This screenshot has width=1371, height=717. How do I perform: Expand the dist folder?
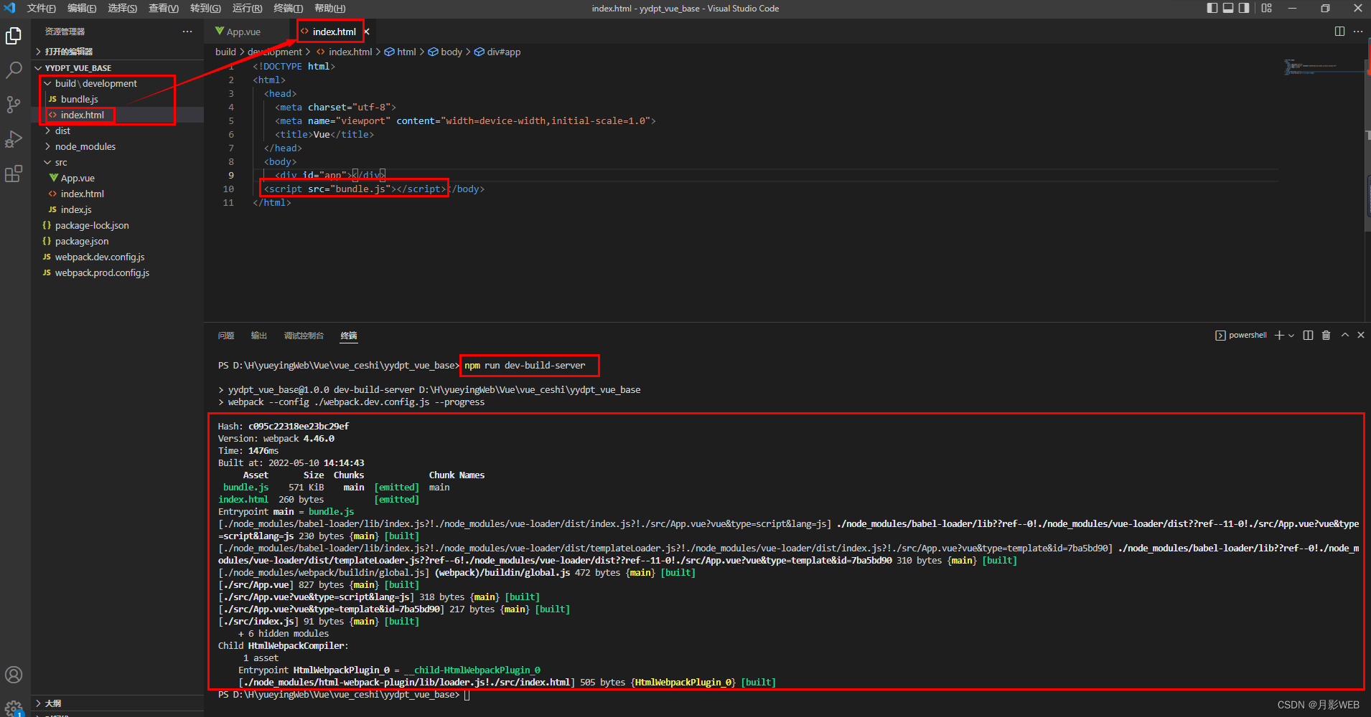click(118, 130)
